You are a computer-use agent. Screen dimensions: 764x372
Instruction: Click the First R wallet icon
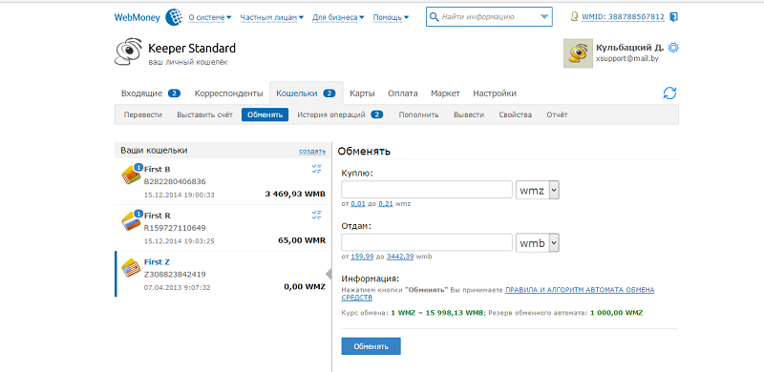point(131,221)
